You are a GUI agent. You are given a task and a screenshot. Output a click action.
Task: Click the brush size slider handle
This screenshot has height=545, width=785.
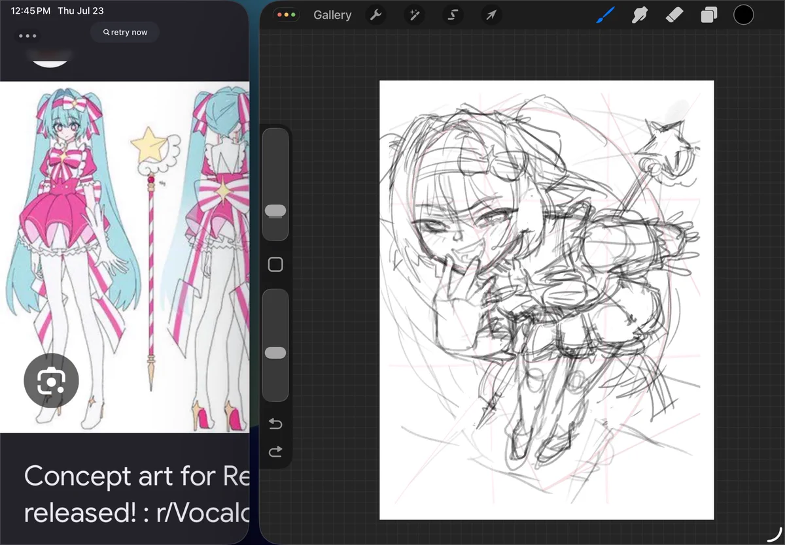(275, 210)
